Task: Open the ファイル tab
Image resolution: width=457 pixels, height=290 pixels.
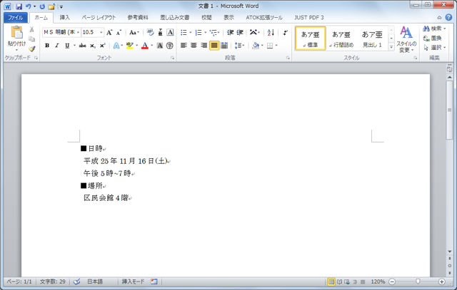Action: (x=16, y=18)
